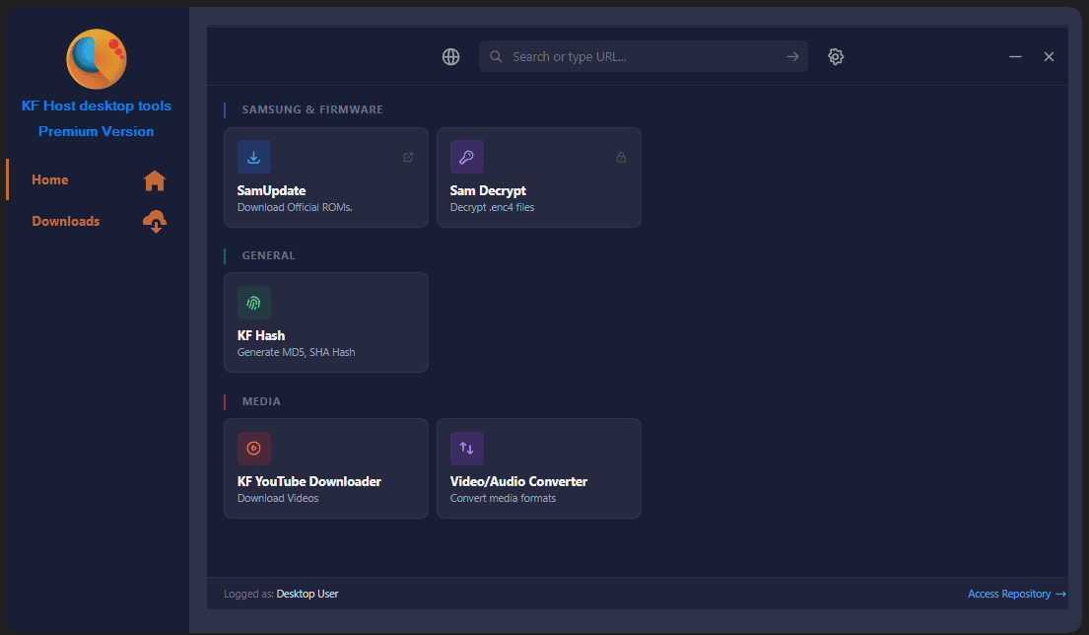The height and width of the screenshot is (635, 1089).
Task: Click the Home icon in the sidebar
Action: [x=155, y=180]
